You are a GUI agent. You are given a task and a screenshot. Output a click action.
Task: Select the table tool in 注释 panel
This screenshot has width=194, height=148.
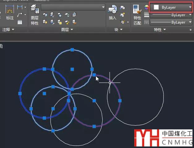[20, 22]
